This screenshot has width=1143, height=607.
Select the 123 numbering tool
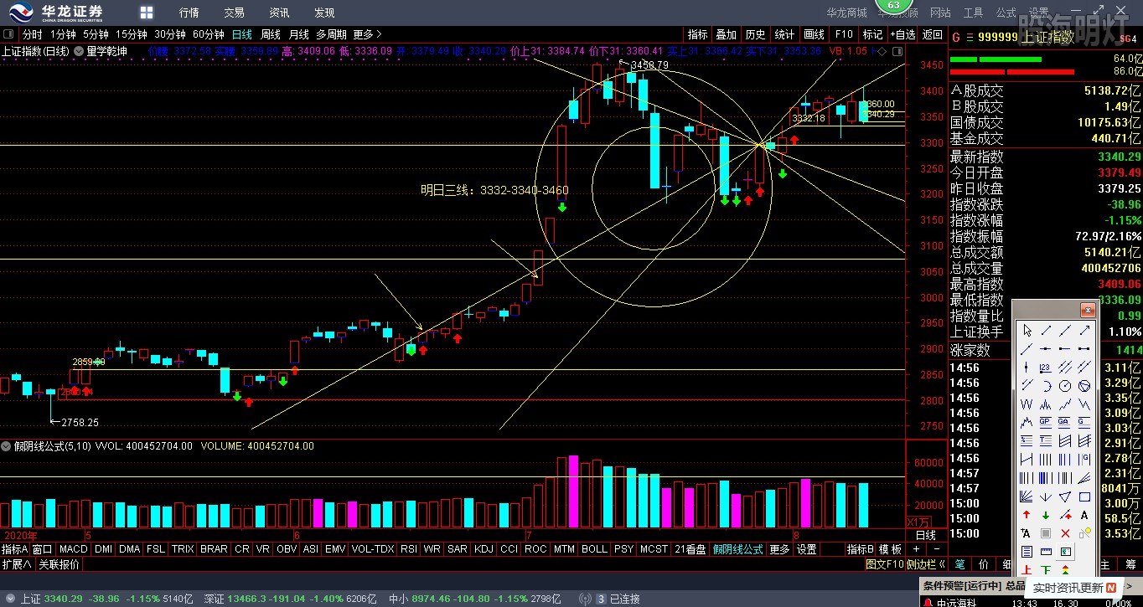pos(1046,366)
